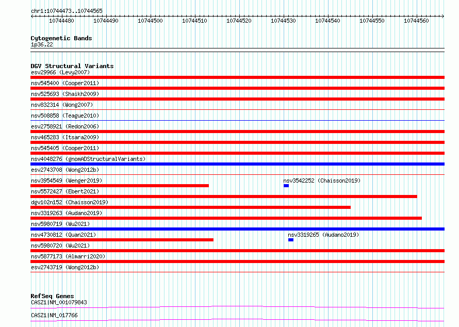This screenshot has width=459, height=327.
Task: Click the 10744530 ruler position
Action: 283,21
